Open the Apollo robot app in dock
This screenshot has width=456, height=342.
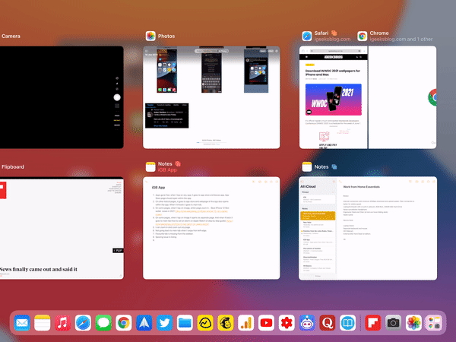[x=307, y=323]
